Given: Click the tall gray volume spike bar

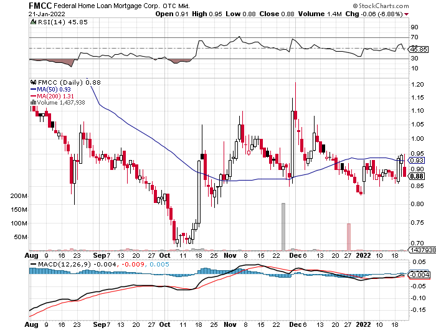Looking at the screenshot, I should coord(283,227).
